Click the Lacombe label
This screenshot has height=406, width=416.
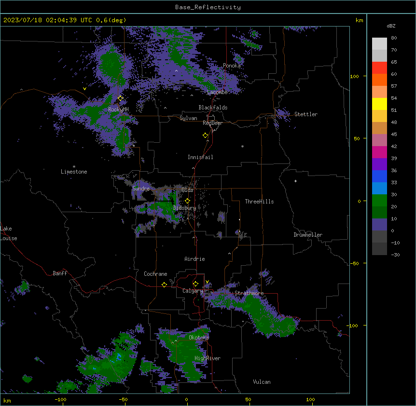coord(217,92)
